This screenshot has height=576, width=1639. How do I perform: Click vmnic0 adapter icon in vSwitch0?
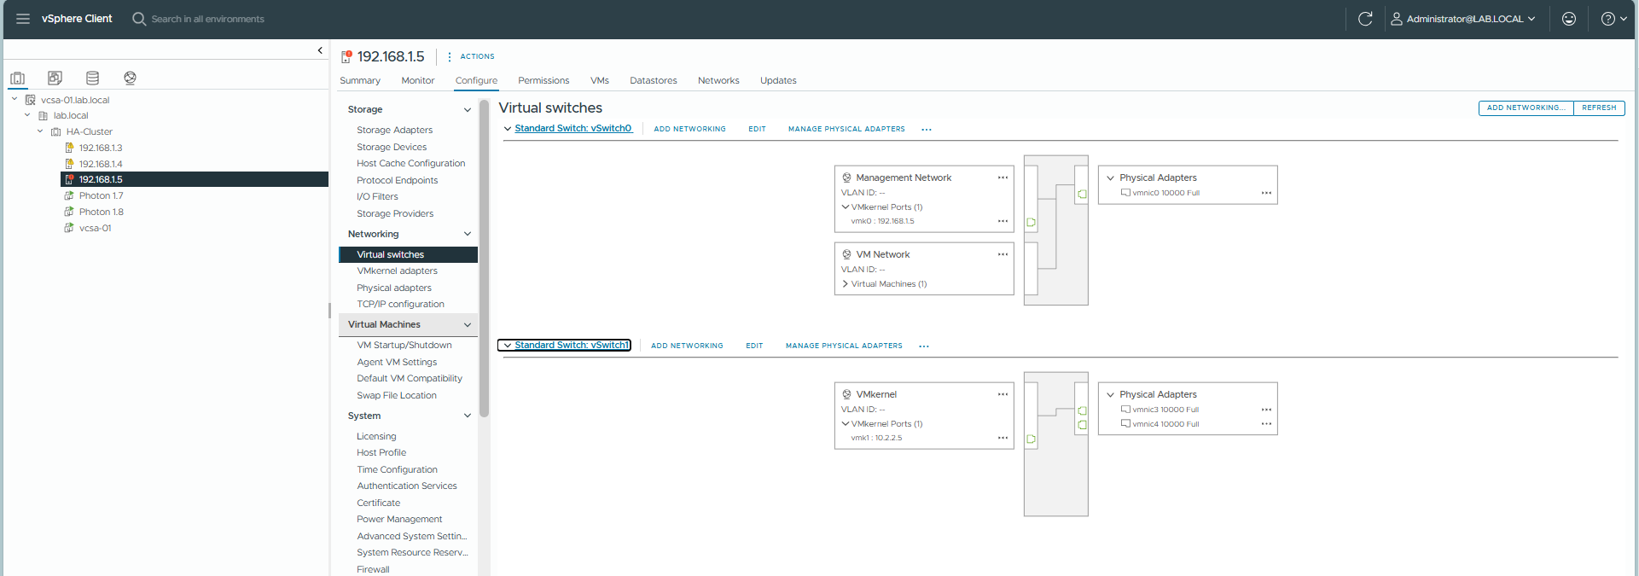point(1125,193)
